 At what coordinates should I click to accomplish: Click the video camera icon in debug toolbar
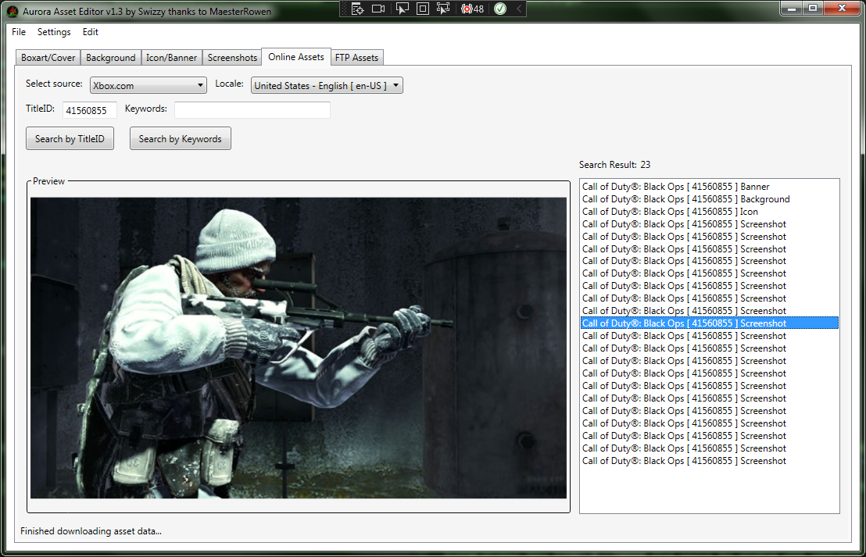(378, 9)
